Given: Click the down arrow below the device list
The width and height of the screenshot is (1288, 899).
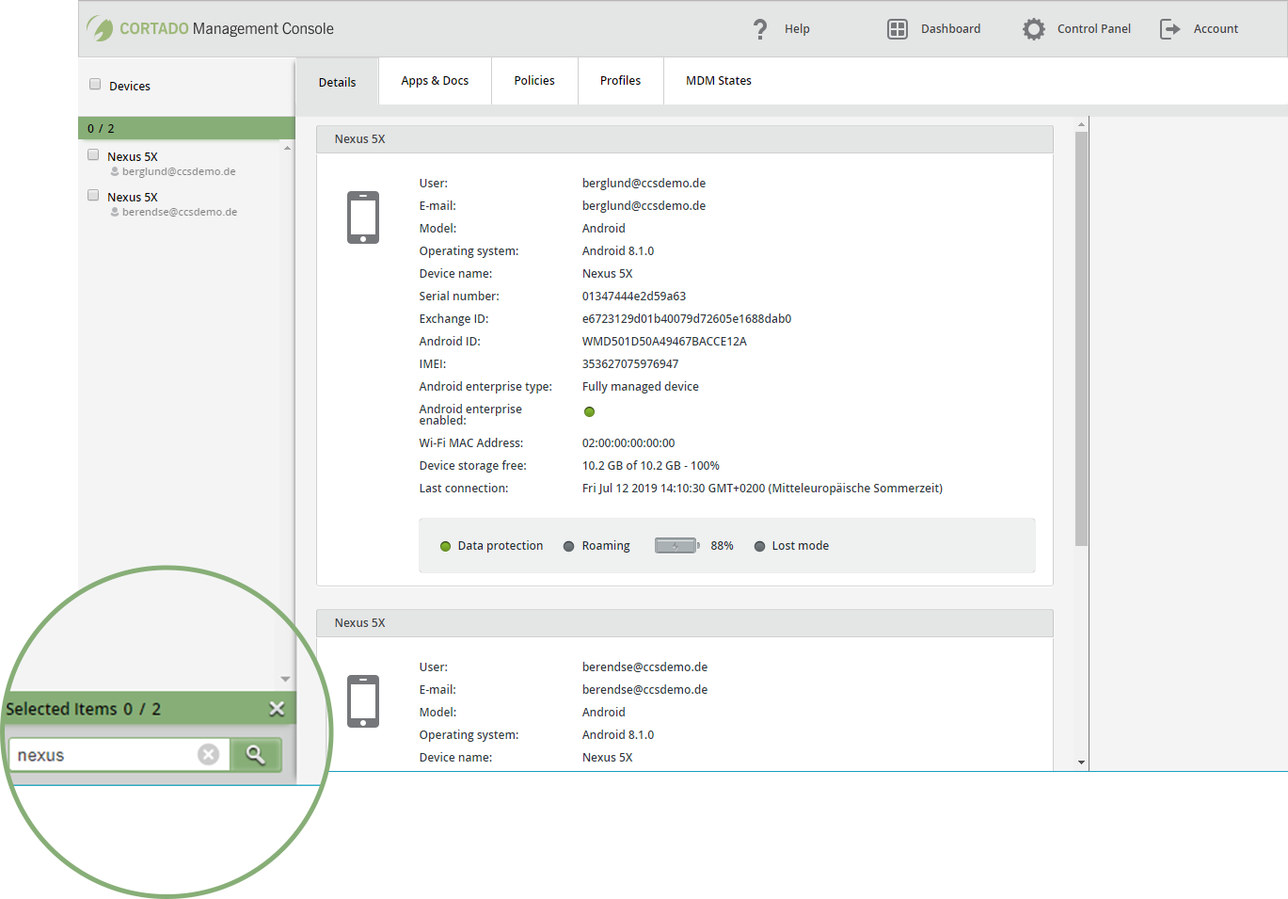Looking at the screenshot, I should (285, 678).
